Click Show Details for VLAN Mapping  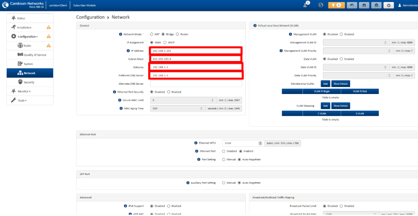click(340, 106)
